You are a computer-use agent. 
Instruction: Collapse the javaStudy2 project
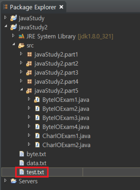coord(6,26)
